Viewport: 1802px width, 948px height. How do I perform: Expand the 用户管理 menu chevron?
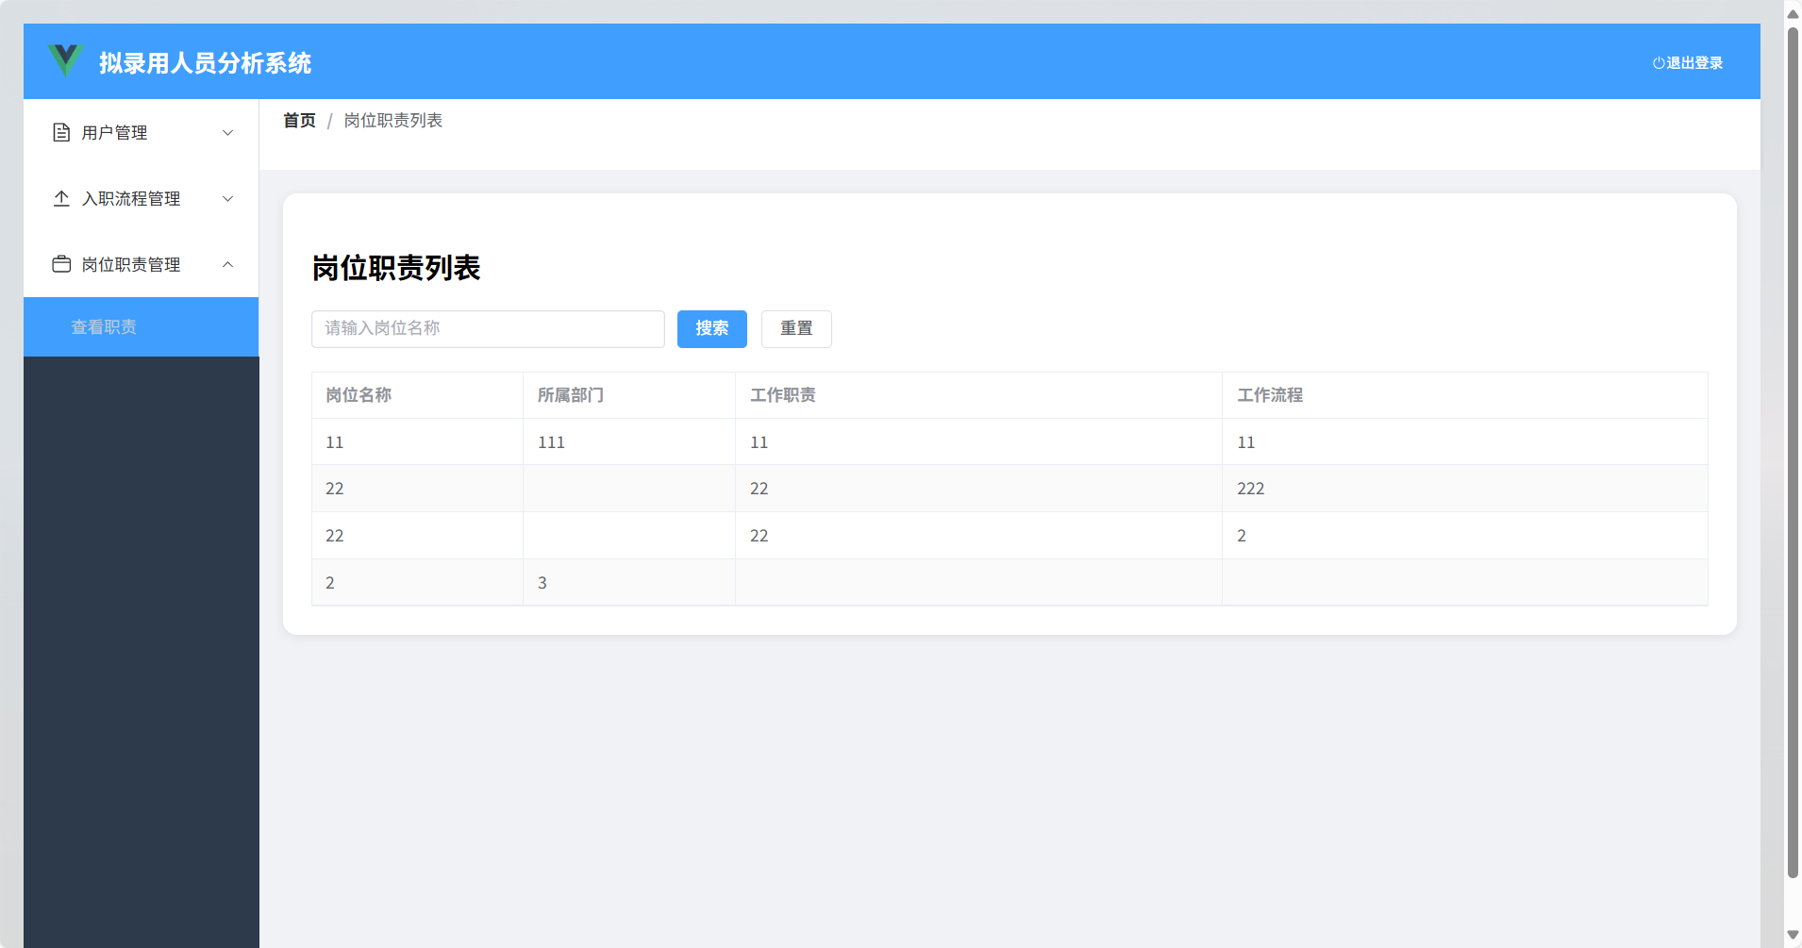tap(227, 132)
